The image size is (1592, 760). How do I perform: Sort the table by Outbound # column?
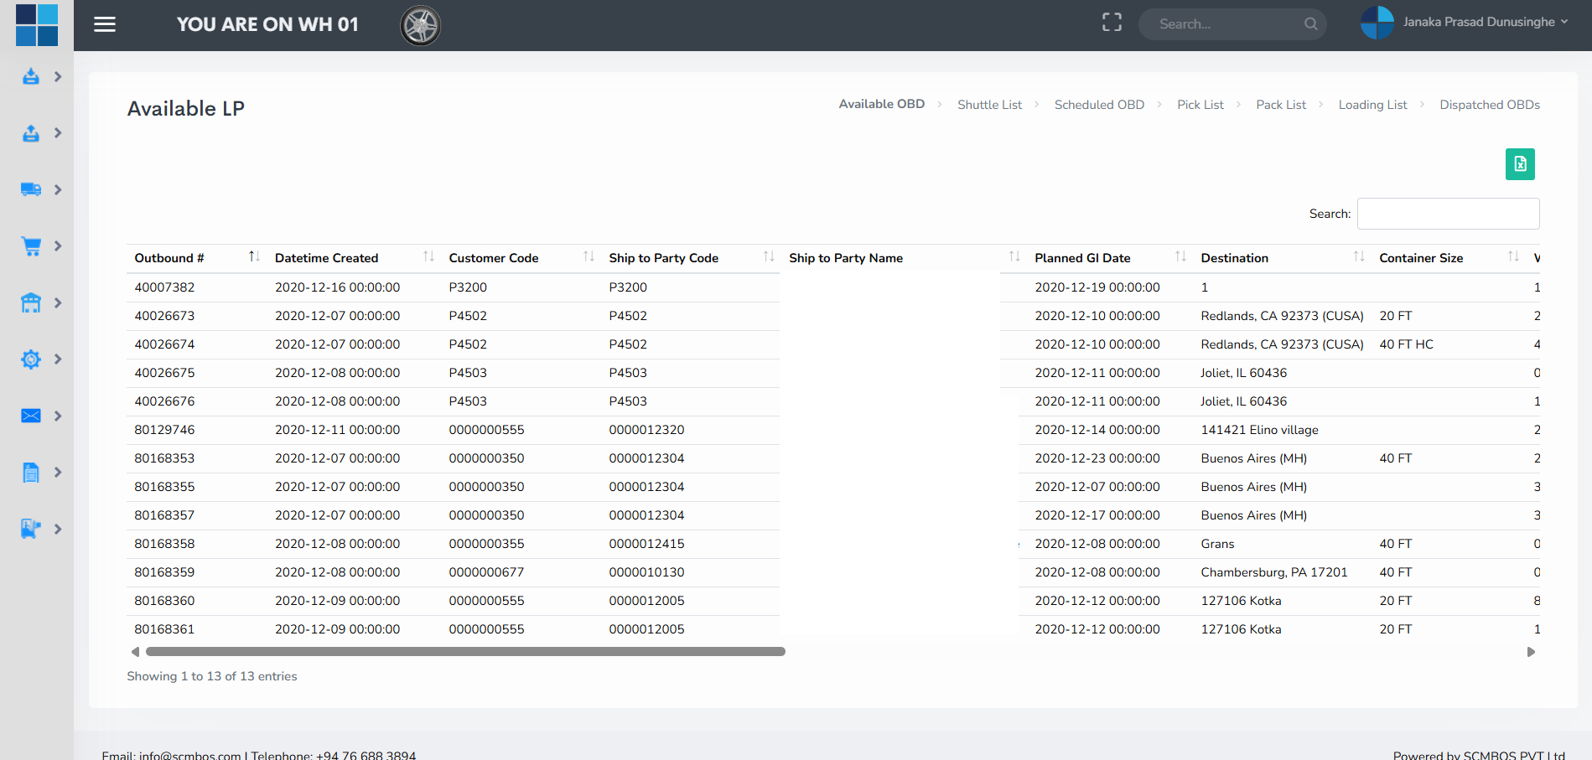pos(197,258)
